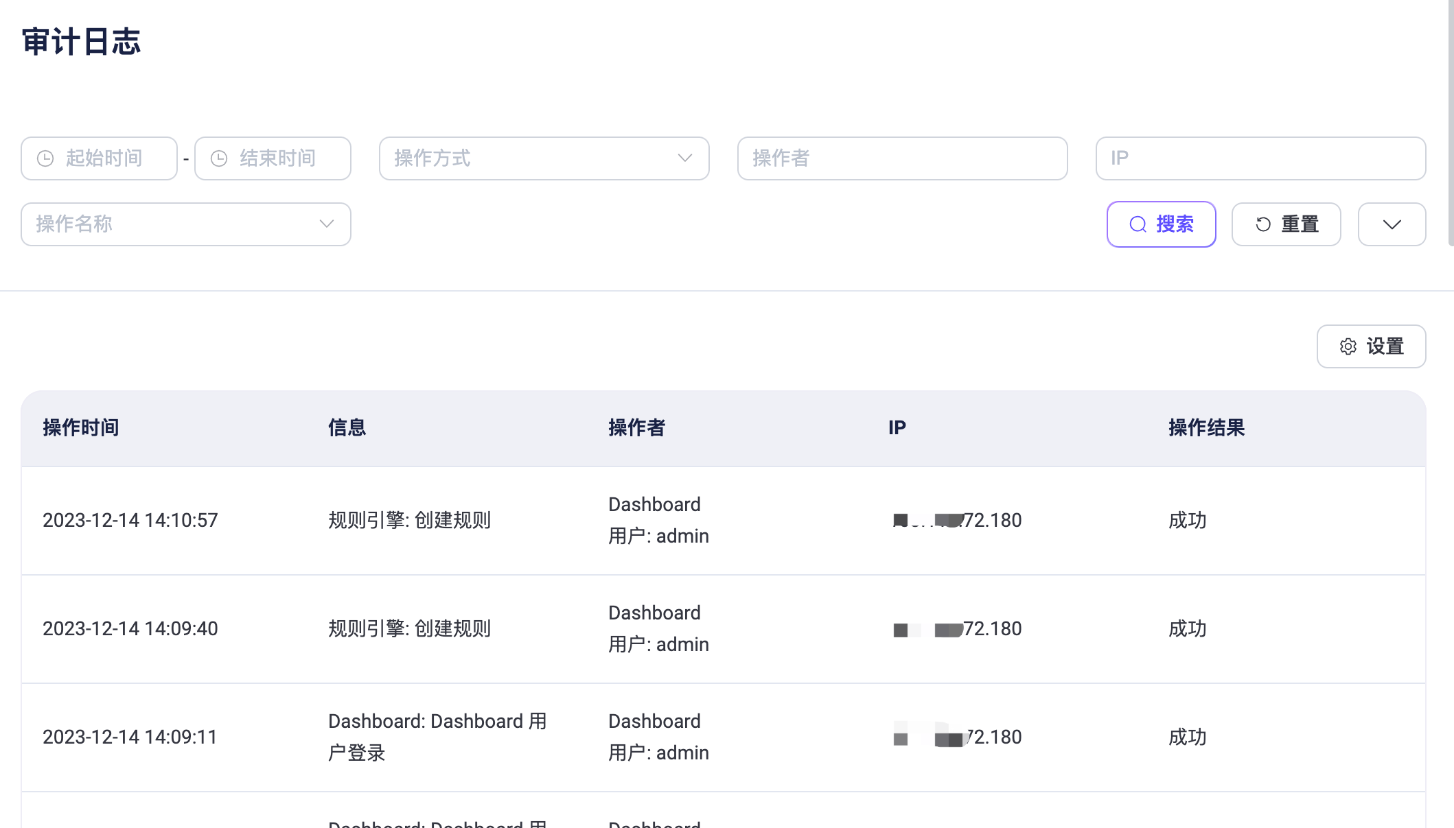Click the chevron icon in 操作名称 selector

click(x=326, y=224)
